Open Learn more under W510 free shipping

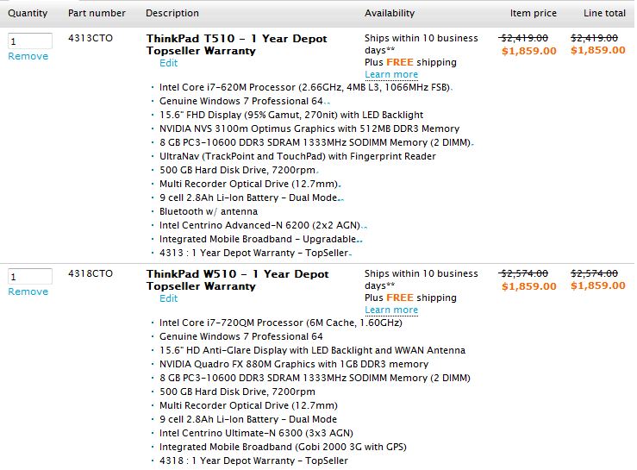click(391, 310)
